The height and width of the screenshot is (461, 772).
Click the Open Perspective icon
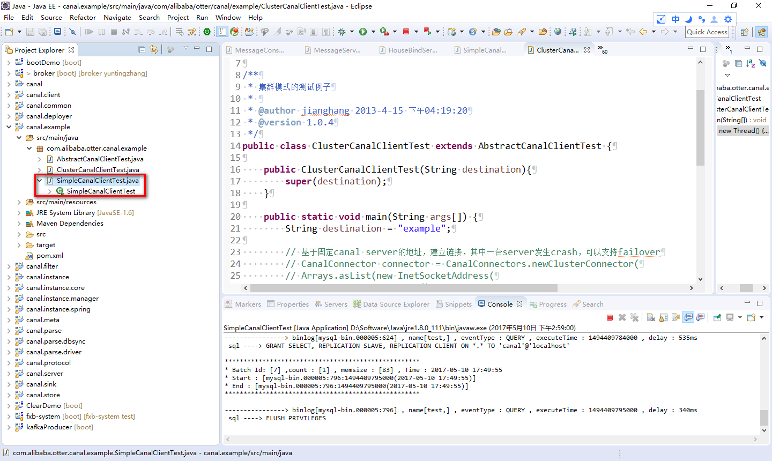(x=744, y=32)
